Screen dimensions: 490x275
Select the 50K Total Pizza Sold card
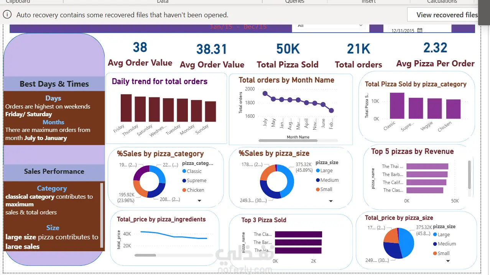pos(288,56)
